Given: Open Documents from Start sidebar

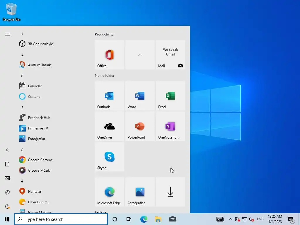Looking at the screenshot, I should 7,164.
